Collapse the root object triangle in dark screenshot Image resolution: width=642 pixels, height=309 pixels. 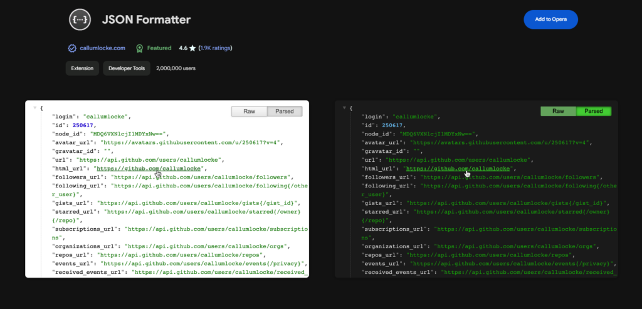[344, 108]
